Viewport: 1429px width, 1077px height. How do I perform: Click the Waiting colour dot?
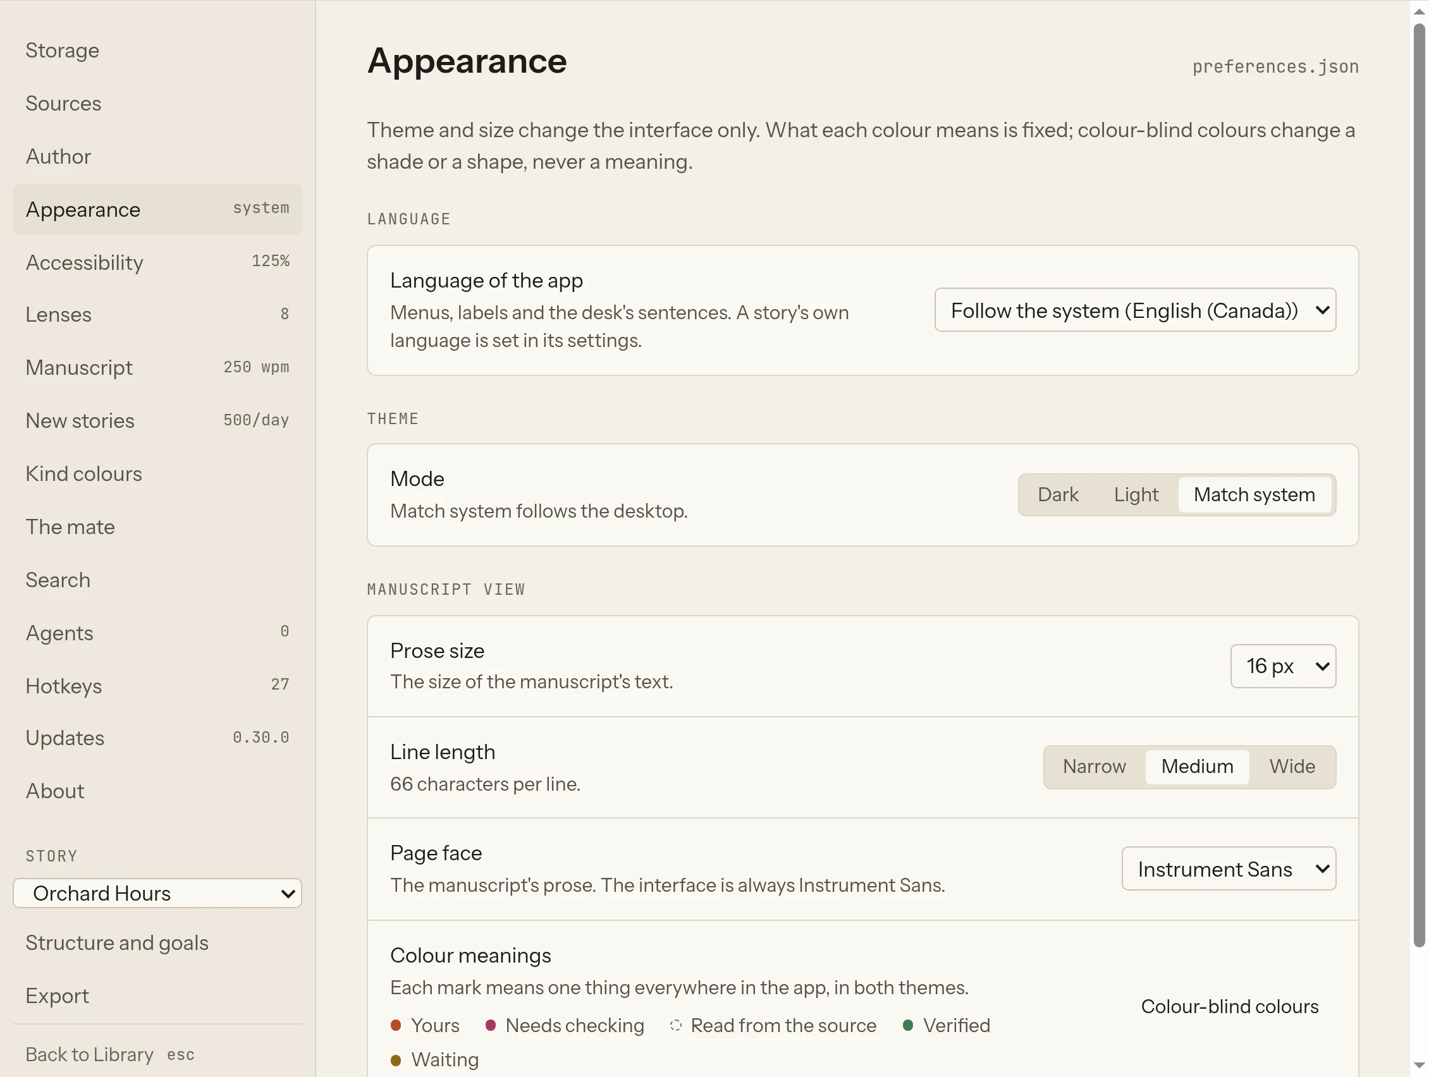(396, 1060)
